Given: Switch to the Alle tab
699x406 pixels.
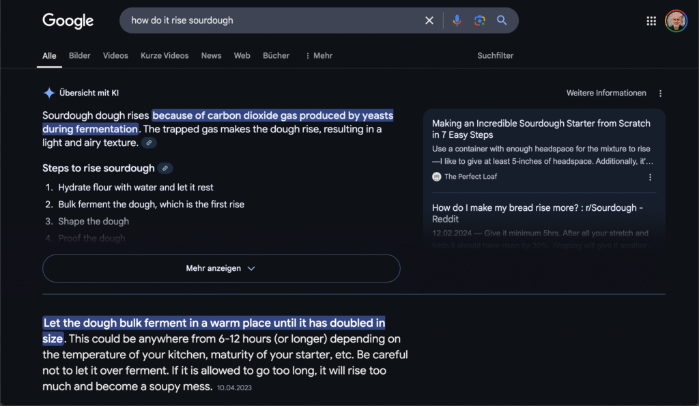Looking at the screenshot, I should 49,56.
